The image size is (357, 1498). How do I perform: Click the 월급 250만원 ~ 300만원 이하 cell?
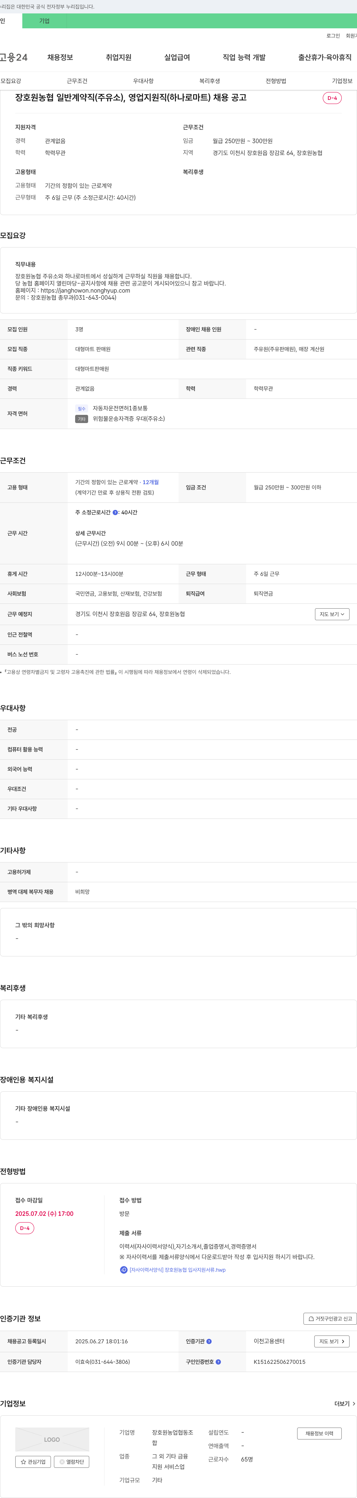click(287, 487)
